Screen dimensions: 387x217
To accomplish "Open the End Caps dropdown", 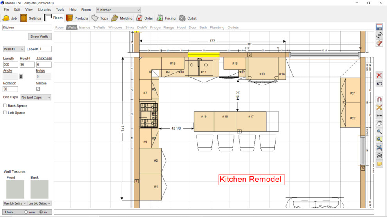I will 36,97.
